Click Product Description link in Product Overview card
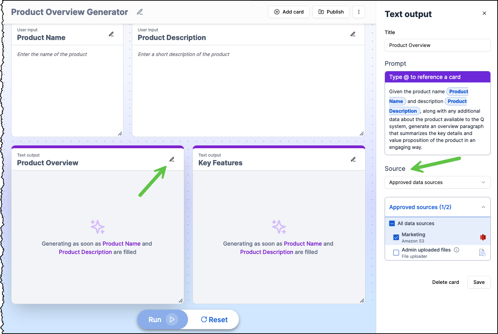 pos(85,252)
